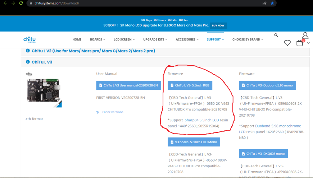Open the Sharp04 5.5inch LCD link
This screenshot has height=178, width=313.
pyautogui.click(x=201, y=120)
